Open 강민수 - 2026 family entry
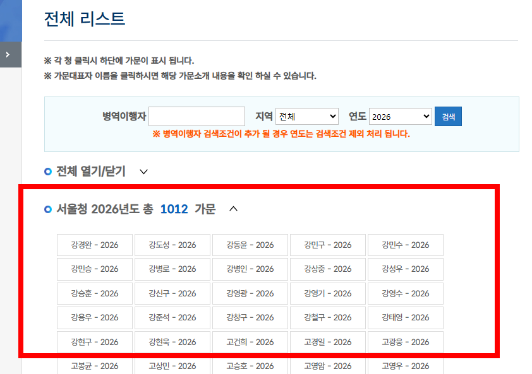 pyautogui.click(x=406, y=245)
